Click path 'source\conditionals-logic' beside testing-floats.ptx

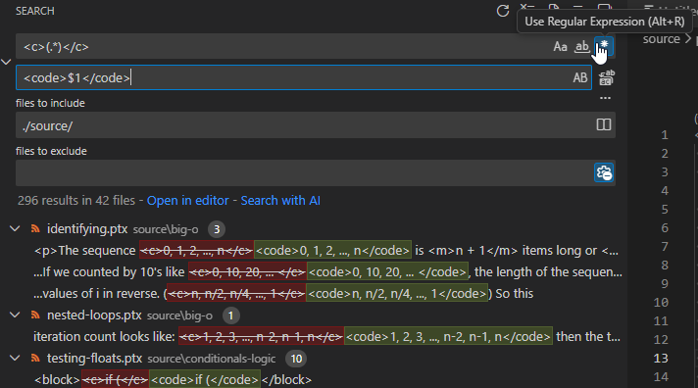[212, 359]
